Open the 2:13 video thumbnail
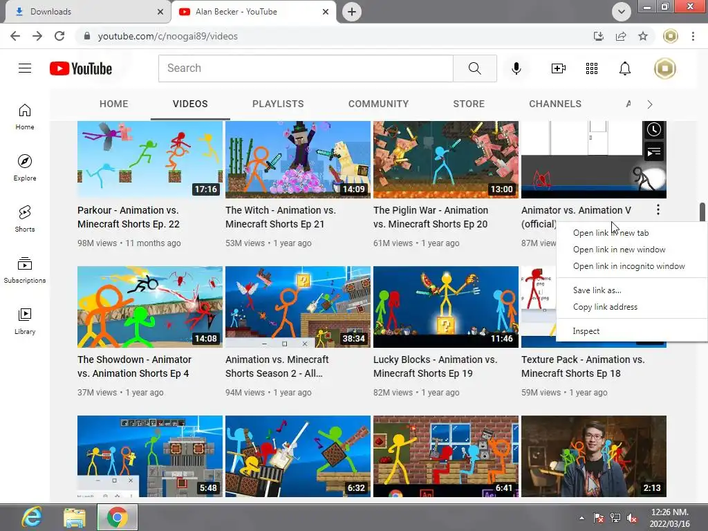Viewport: 708px width, 531px height. [x=594, y=456]
